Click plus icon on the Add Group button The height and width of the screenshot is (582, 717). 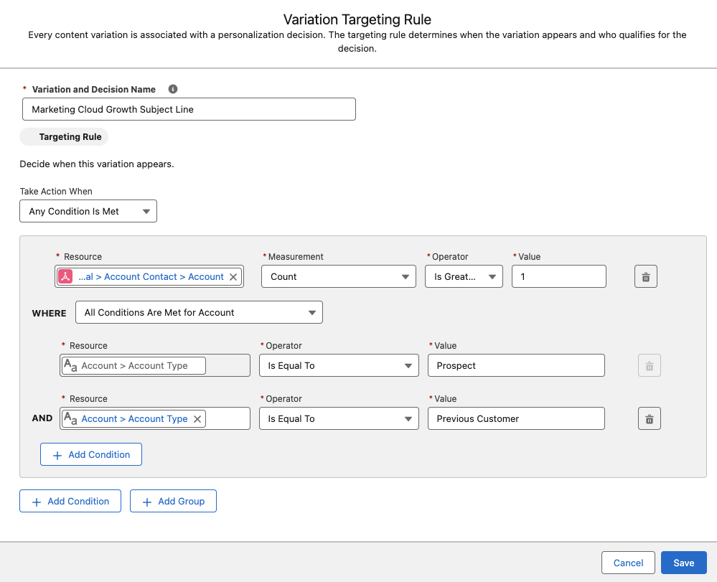click(147, 502)
